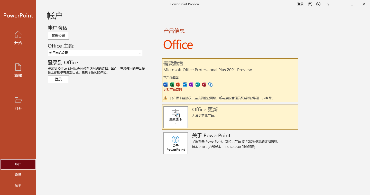Viewport: 370px width, 195px height.
Task: Switch to the 反馈 section
Action: point(18,174)
